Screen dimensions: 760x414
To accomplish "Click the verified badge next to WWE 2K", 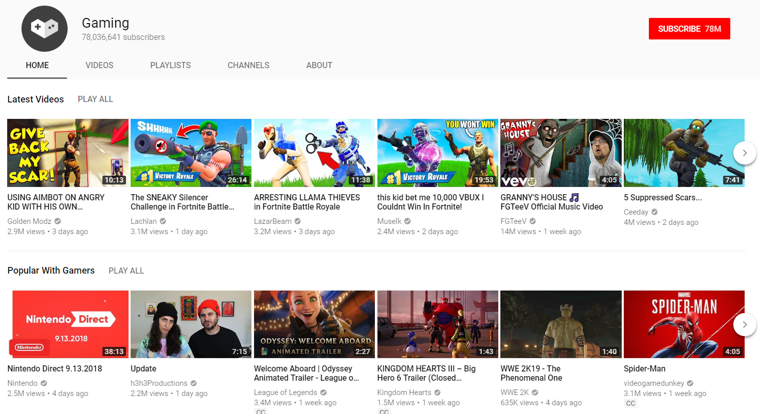I will [x=535, y=392].
